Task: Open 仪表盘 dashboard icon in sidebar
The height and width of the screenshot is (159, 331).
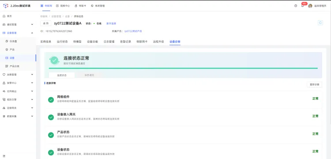Action: click(x=7, y=41)
